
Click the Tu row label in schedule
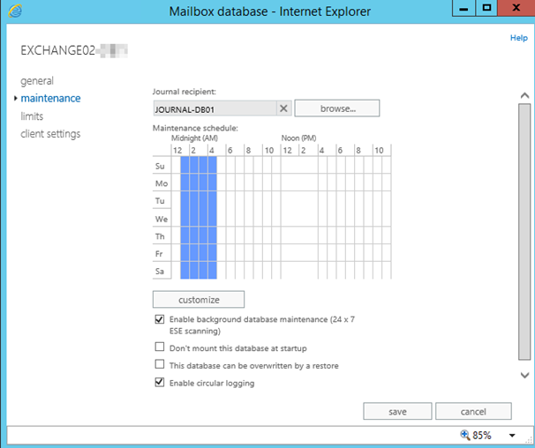point(160,201)
